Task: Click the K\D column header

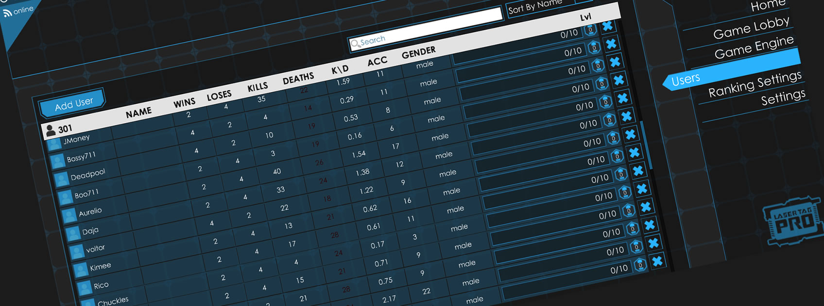Action: 340,69
